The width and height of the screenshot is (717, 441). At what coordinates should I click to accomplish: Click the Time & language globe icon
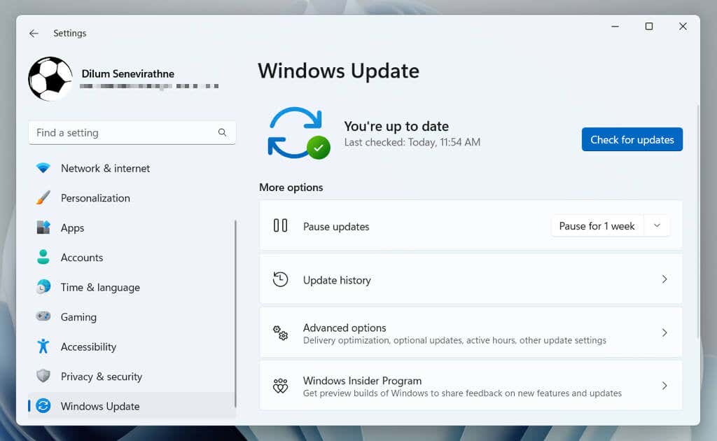pyautogui.click(x=43, y=287)
